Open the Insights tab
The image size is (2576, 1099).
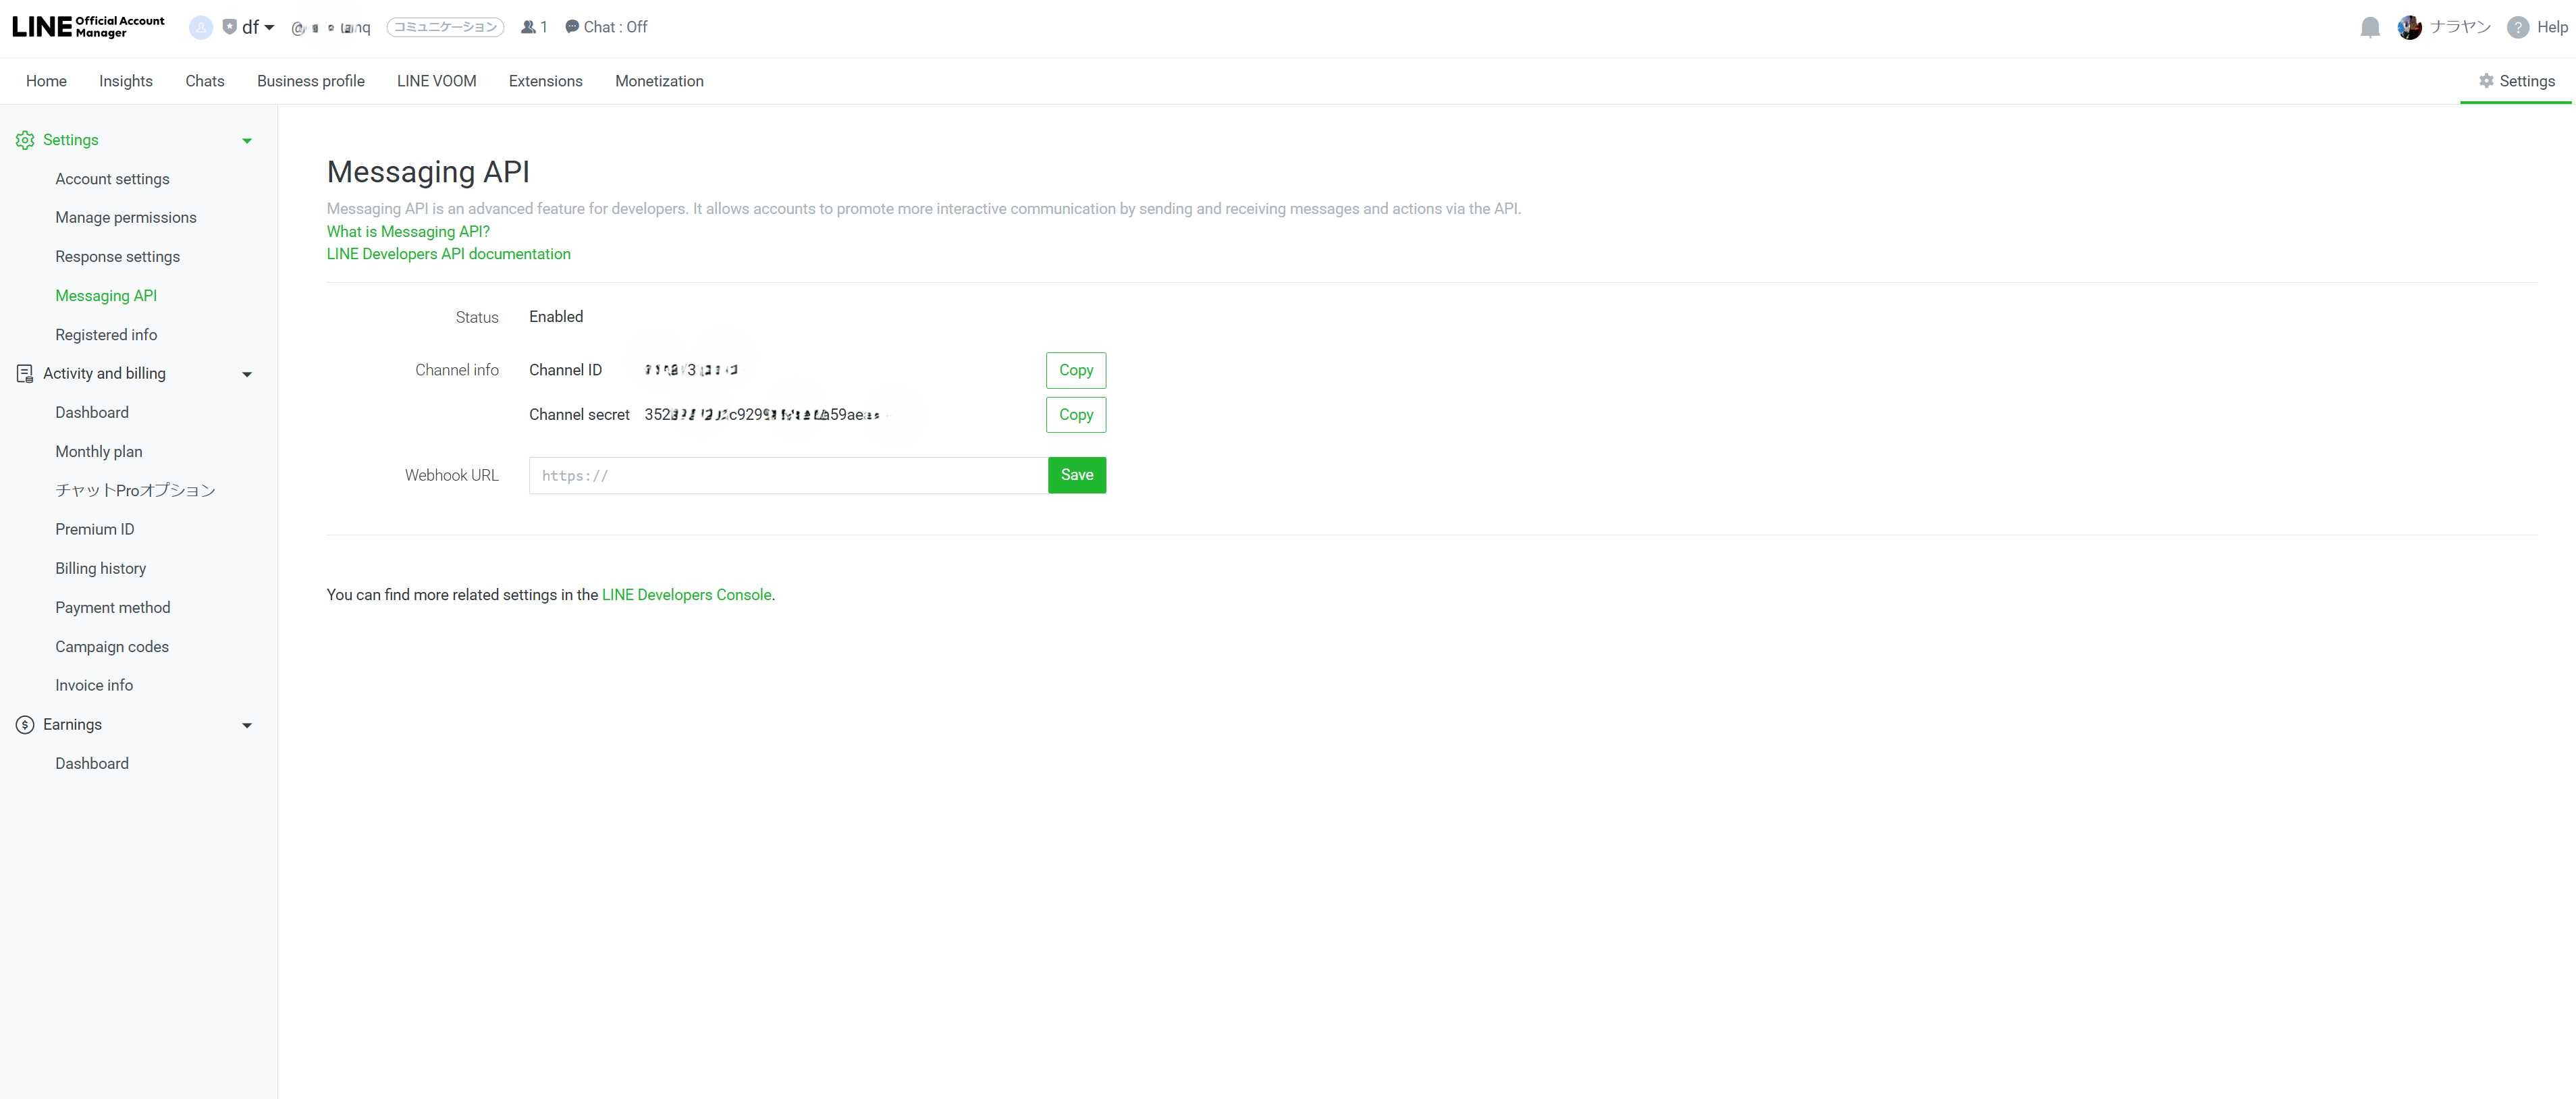pos(126,81)
